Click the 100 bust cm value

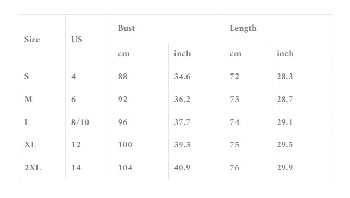point(125,145)
